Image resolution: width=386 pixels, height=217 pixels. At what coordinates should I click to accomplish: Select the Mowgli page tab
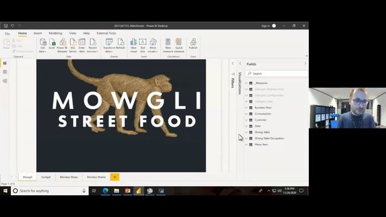click(x=28, y=177)
